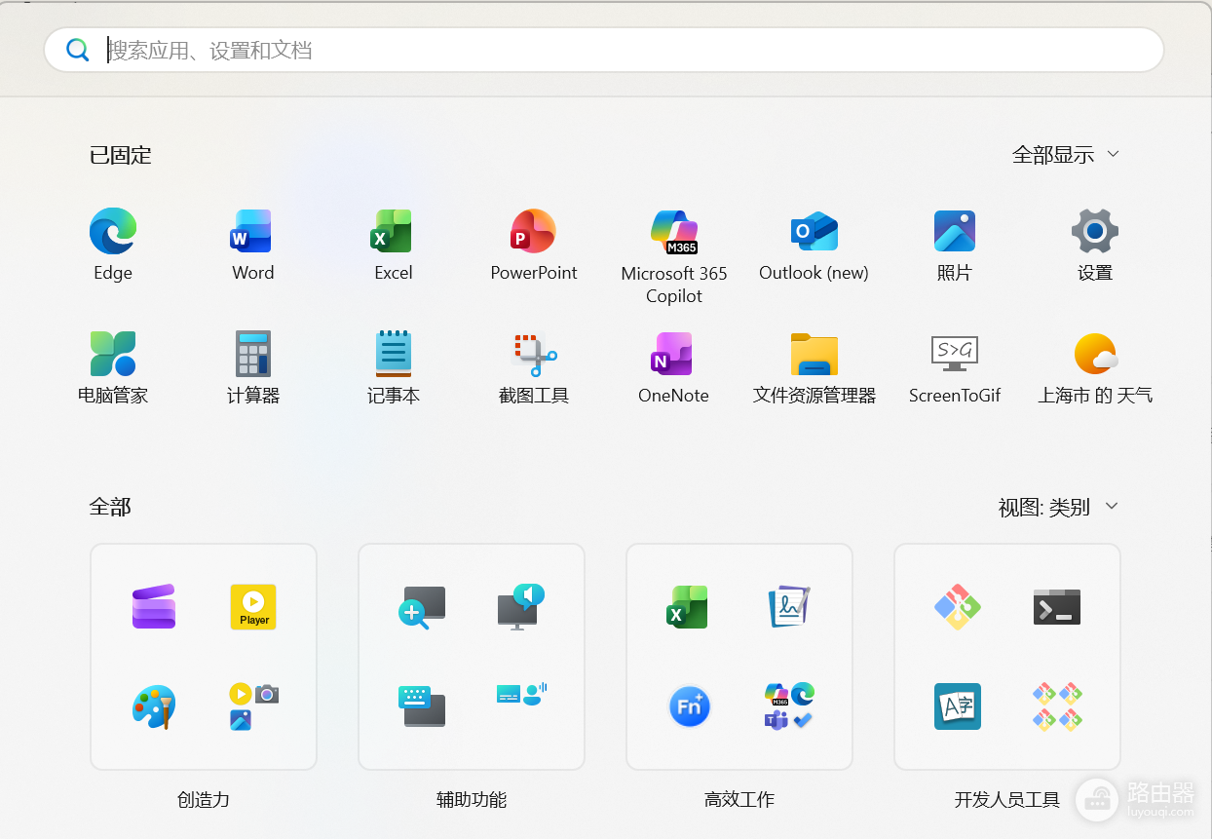This screenshot has height=839, width=1212.
Task: Open Excel from the pinned apps row
Action: [393, 232]
